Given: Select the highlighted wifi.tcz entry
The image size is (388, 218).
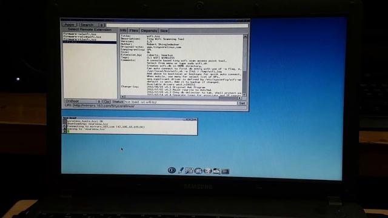Looking at the screenshot, I should tap(90, 42).
